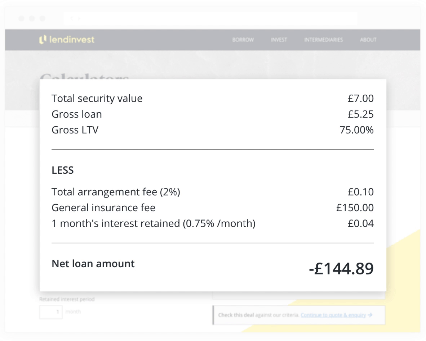Screen dimensions: 426x341
Task: Click the Gross LTV 75.00% value
Action: [356, 130]
